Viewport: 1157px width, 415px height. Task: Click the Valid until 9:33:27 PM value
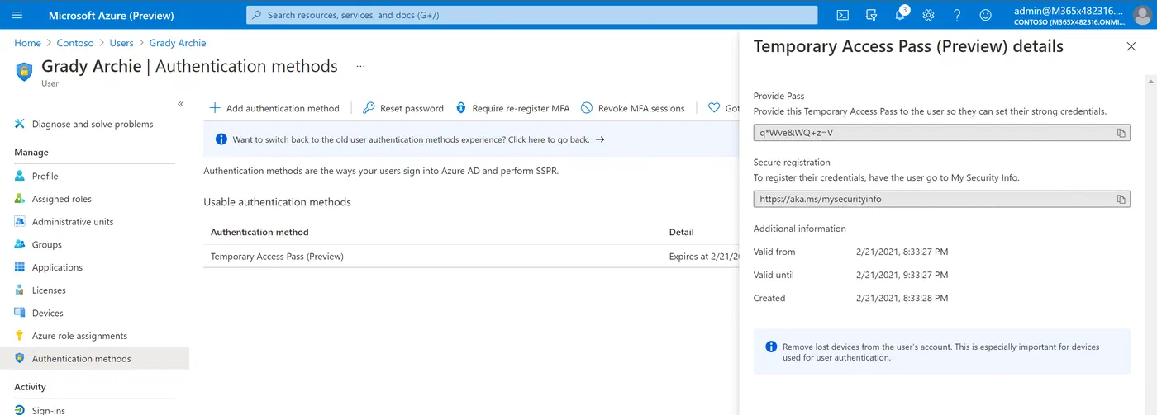tap(902, 275)
